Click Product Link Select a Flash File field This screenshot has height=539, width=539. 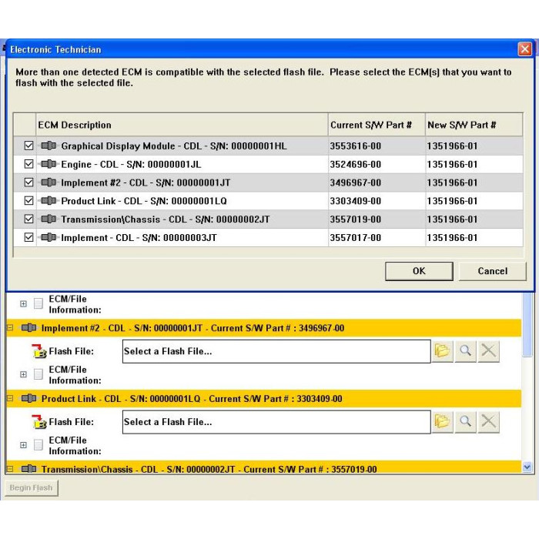click(x=276, y=422)
